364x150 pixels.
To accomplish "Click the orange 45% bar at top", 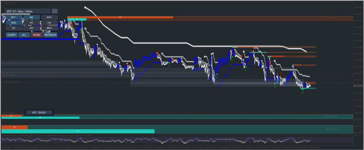I will pyautogui.click(x=120, y=17).
